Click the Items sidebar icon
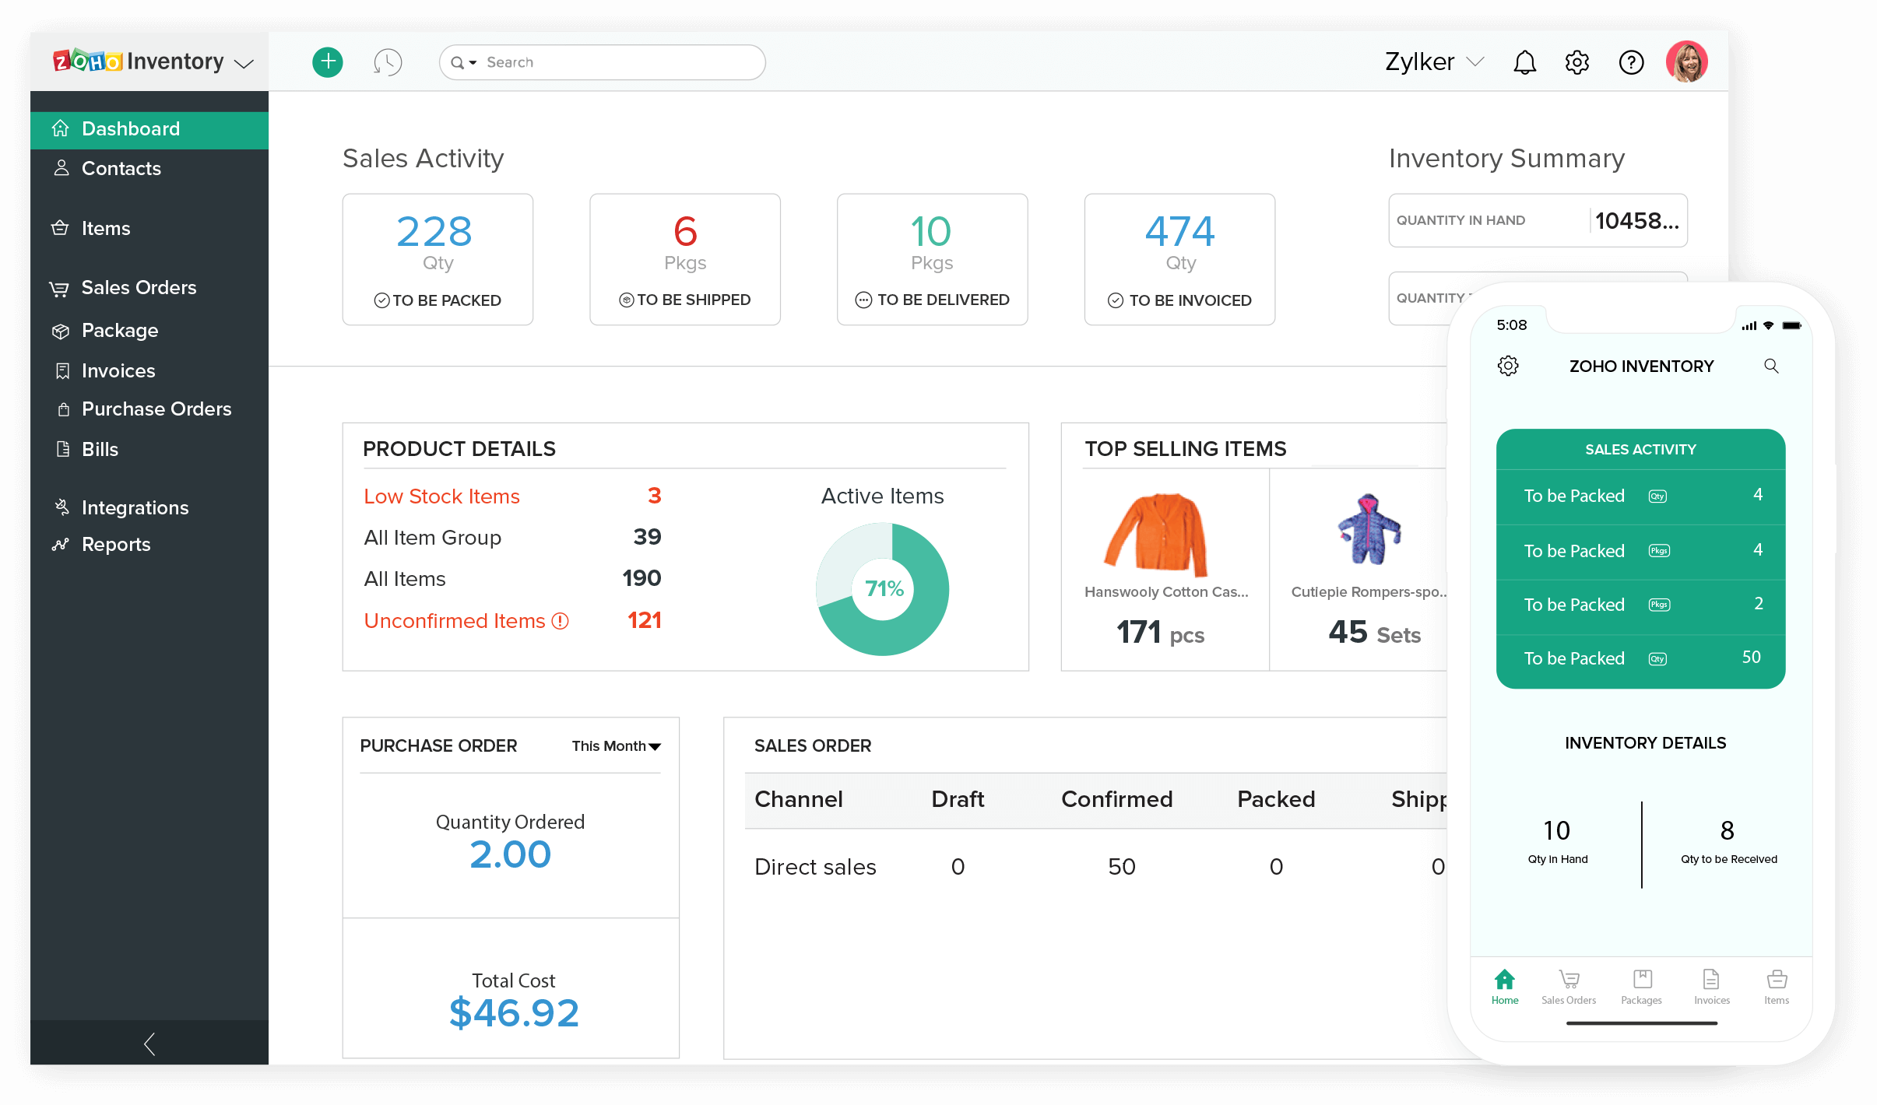 pos(61,226)
